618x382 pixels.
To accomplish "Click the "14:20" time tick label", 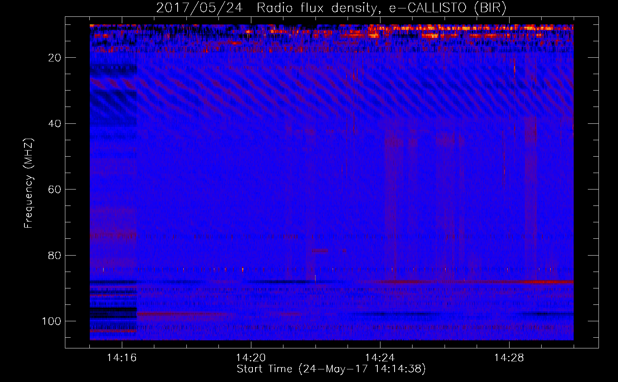I will 251,358.
